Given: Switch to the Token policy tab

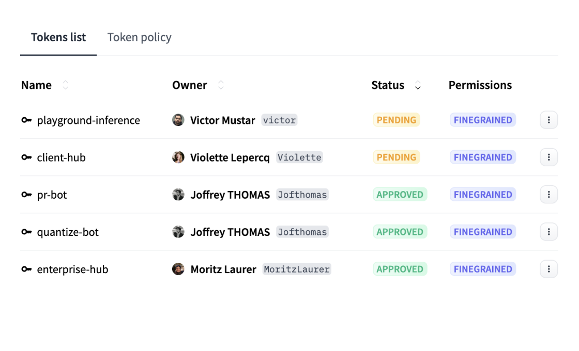Looking at the screenshot, I should pyautogui.click(x=139, y=37).
